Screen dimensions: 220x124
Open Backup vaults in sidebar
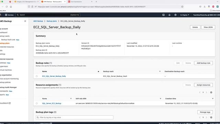click(4, 36)
